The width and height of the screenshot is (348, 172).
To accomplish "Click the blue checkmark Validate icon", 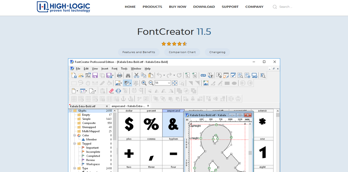I will point(233,75).
